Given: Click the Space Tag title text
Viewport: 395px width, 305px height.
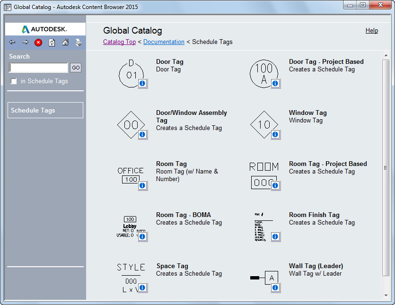Looking at the screenshot, I should 172,266.
